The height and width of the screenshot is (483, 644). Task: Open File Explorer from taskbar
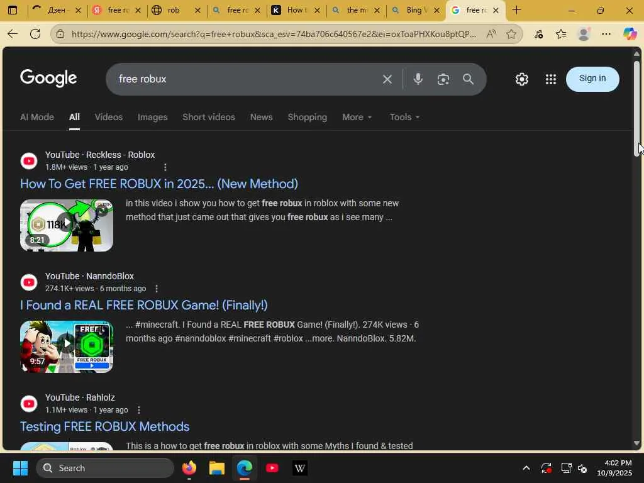click(x=217, y=468)
